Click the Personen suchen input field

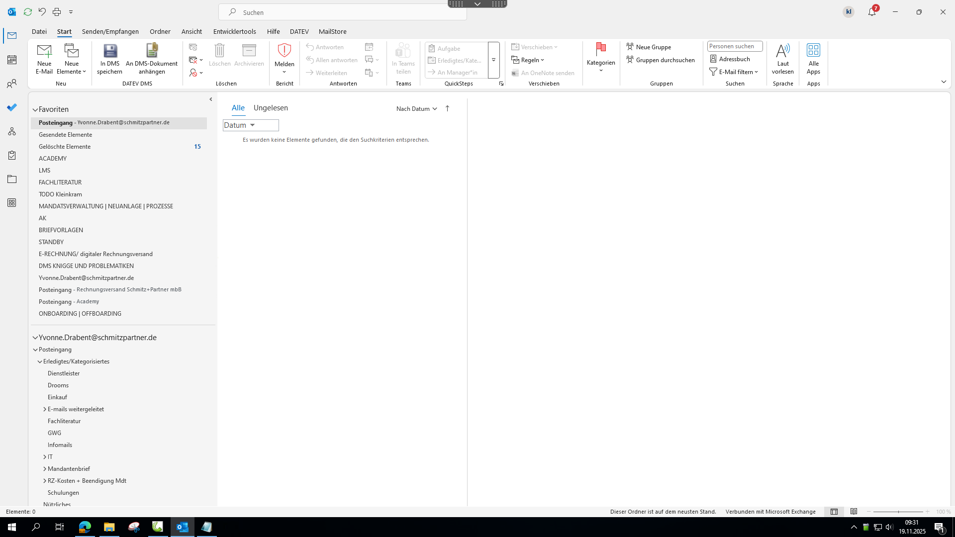pos(735,46)
